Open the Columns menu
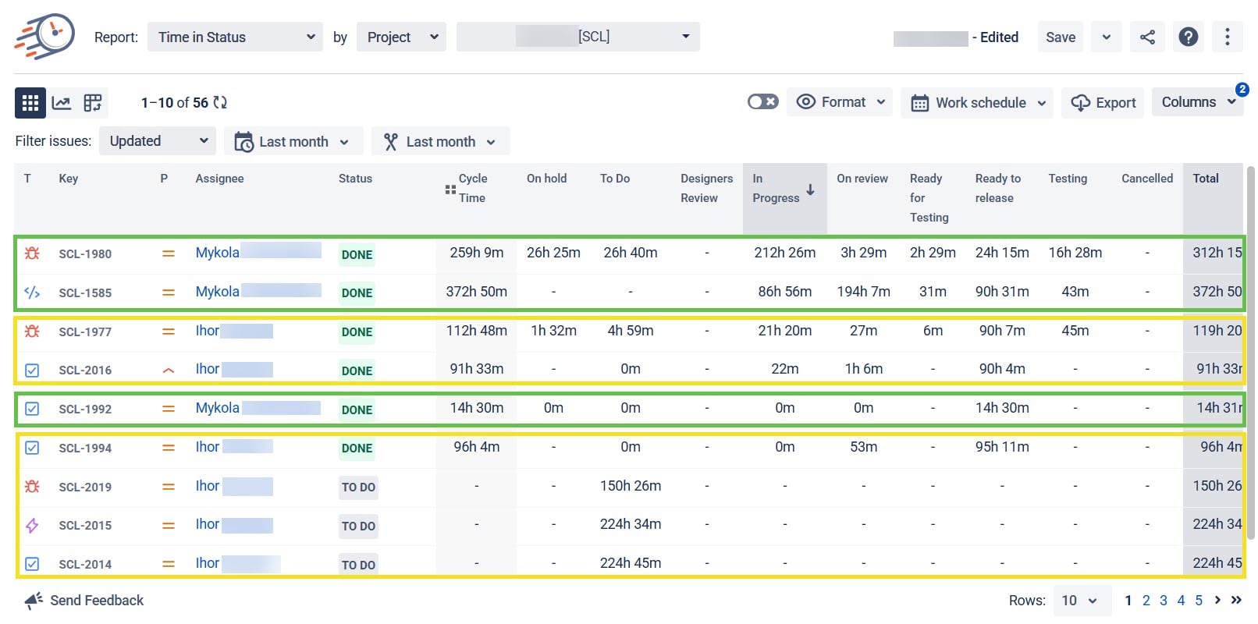1258x624 pixels. pos(1198,102)
